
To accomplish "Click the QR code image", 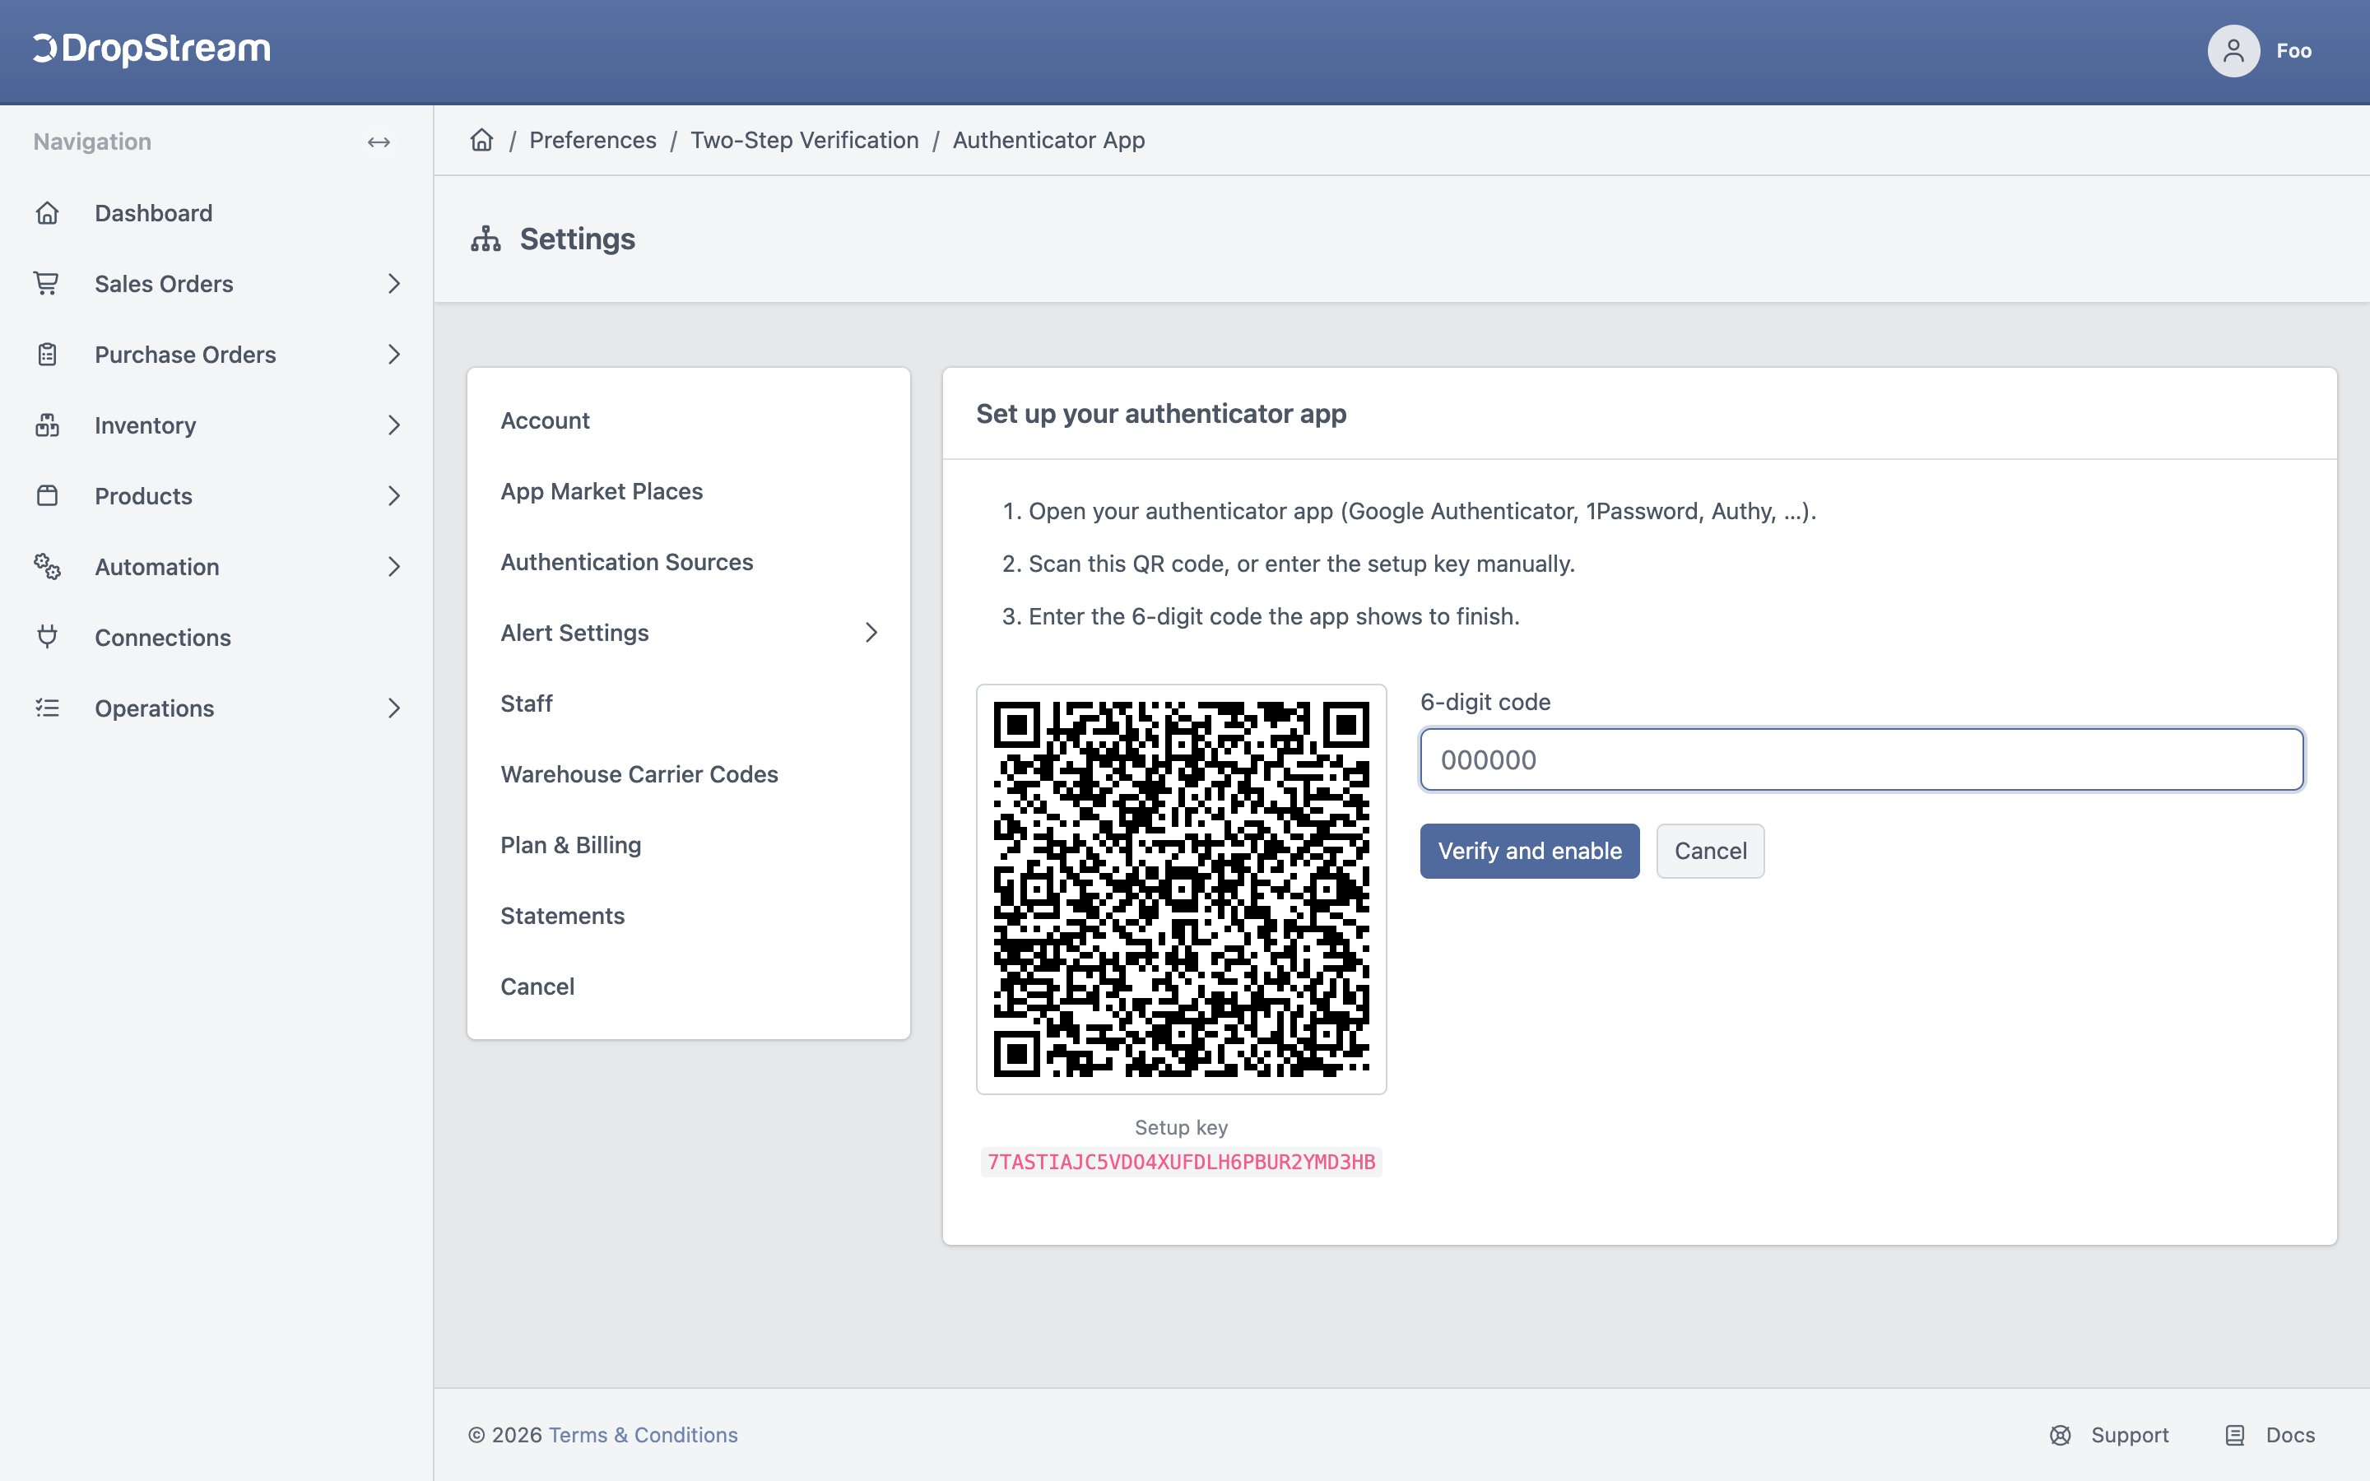I will [x=1181, y=889].
